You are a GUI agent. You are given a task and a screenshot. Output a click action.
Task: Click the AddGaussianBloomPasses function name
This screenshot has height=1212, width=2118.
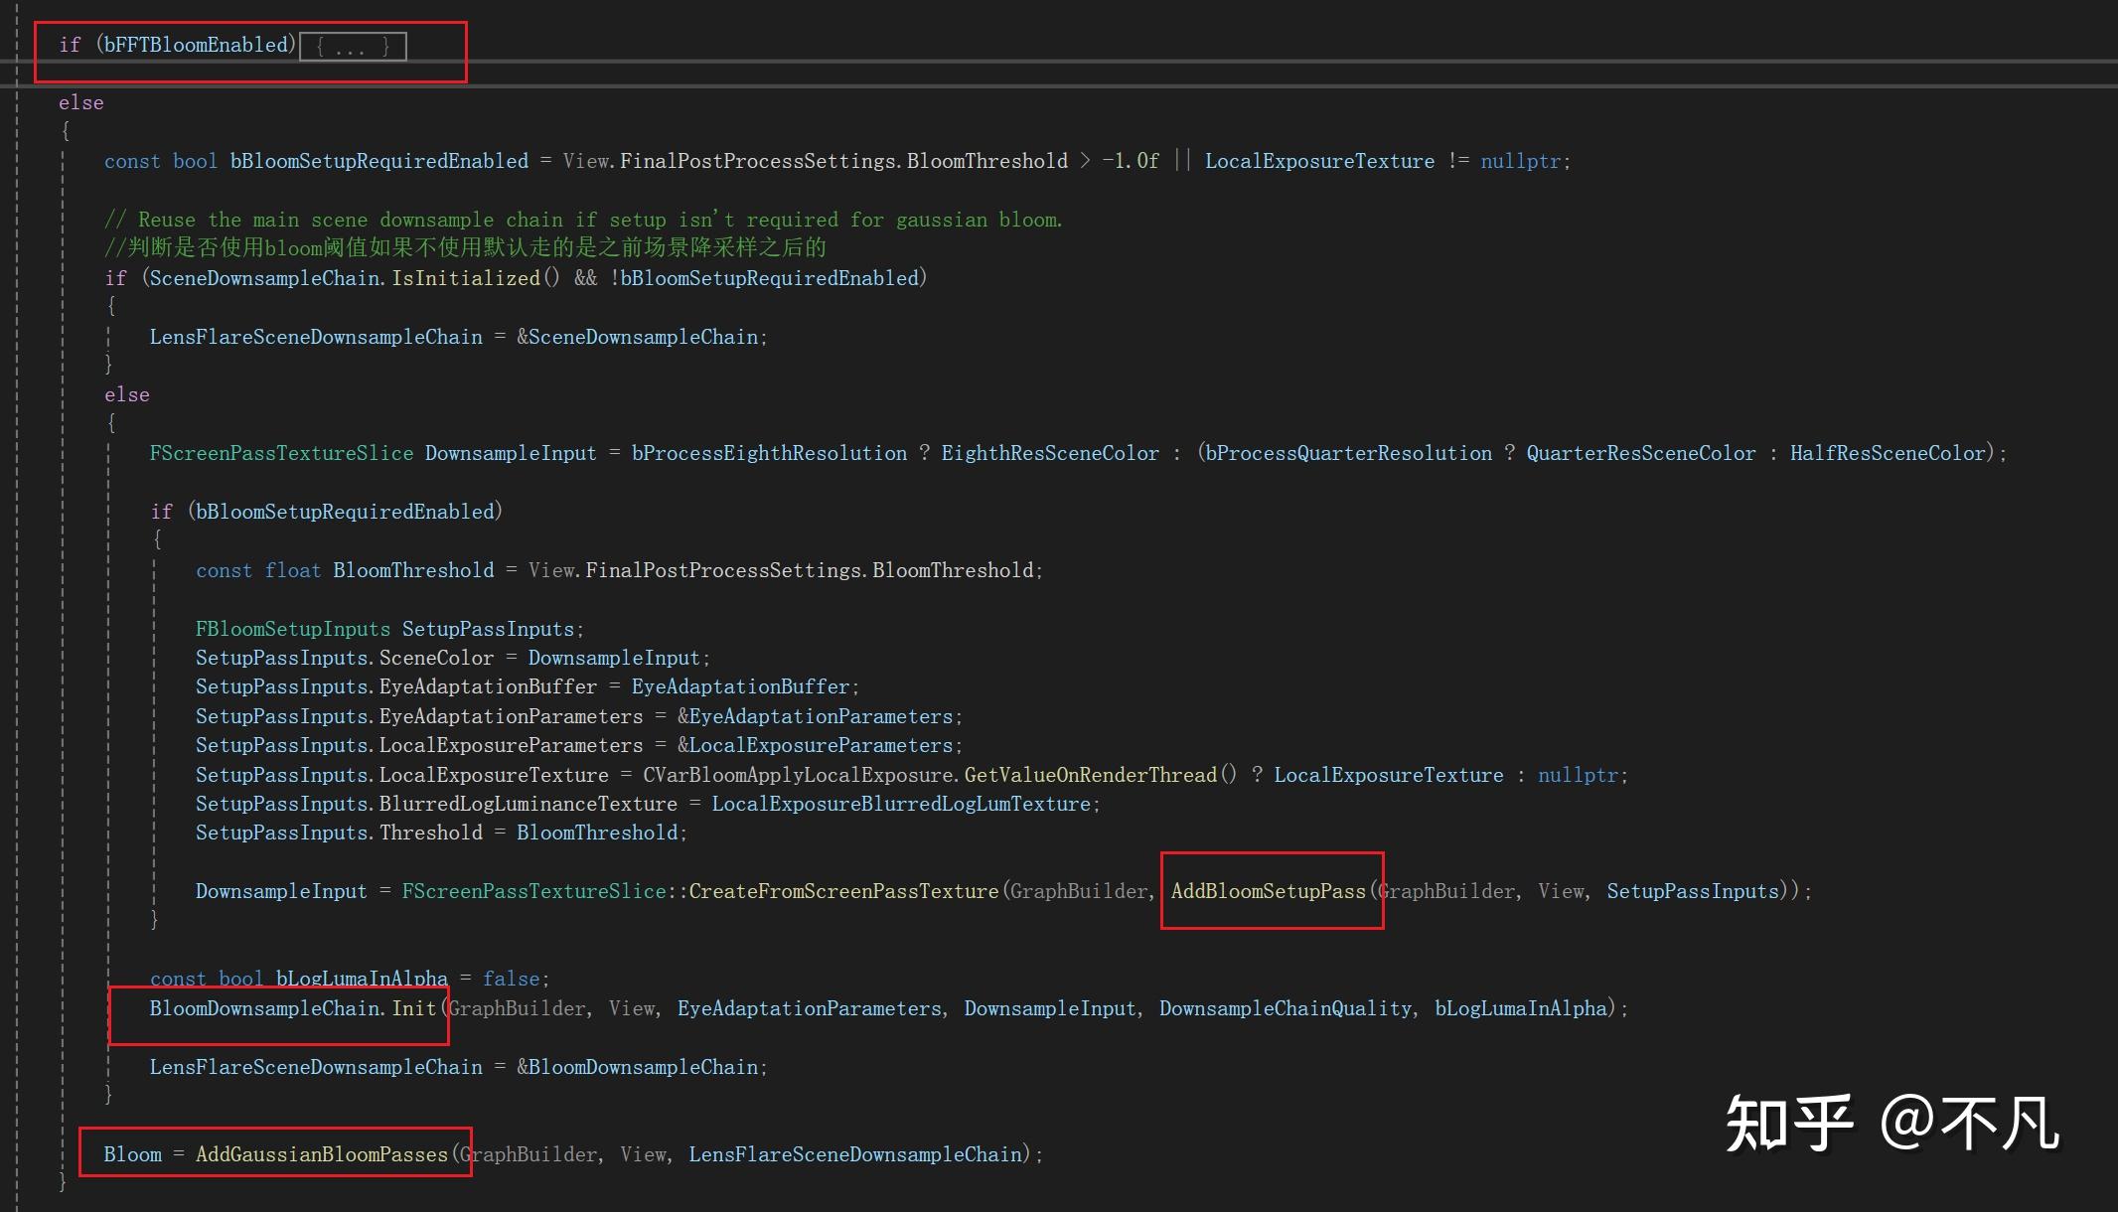pyautogui.click(x=321, y=1154)
